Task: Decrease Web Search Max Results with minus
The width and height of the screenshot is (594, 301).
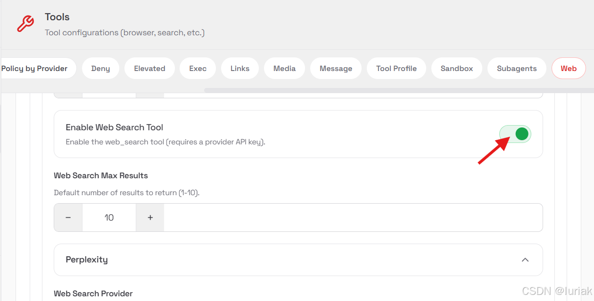Action: pyautogui.click(x=68, y=218)
